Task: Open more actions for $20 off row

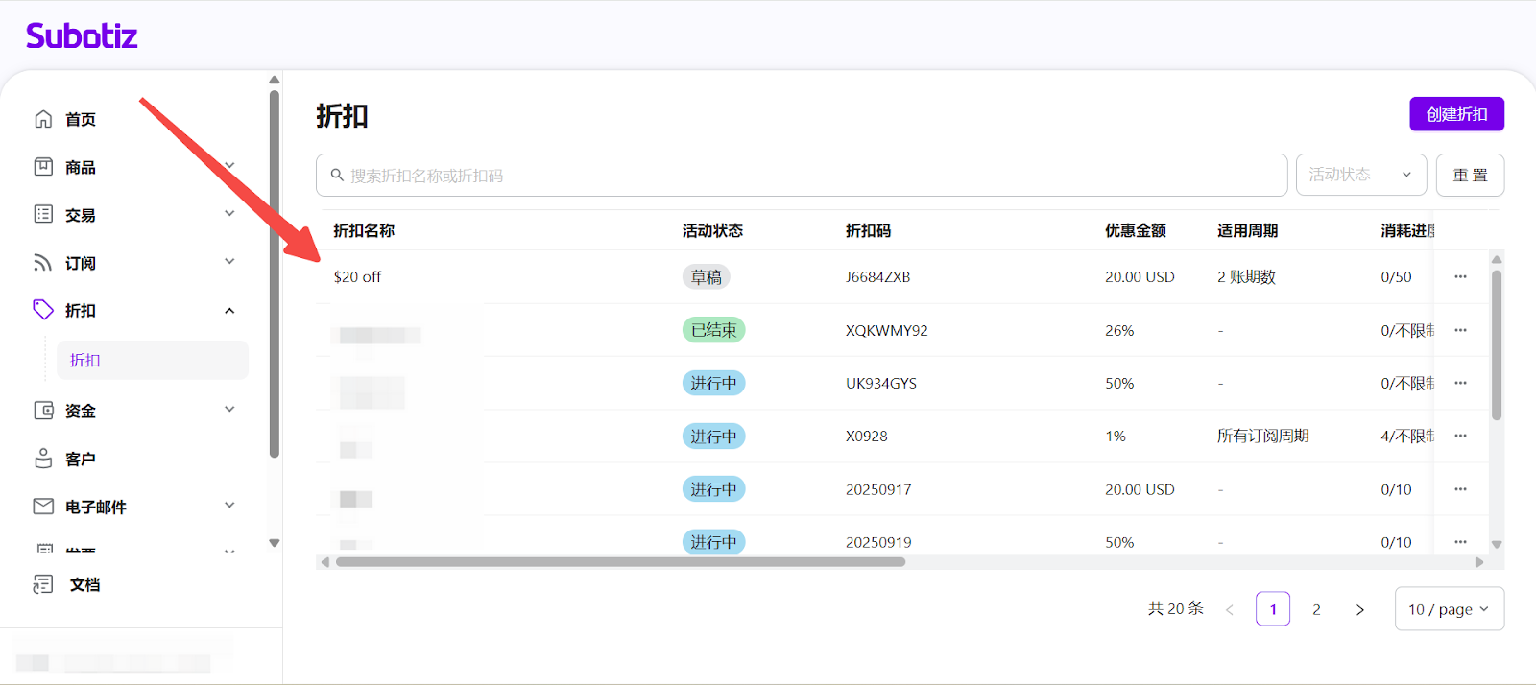Action: tap(1460, 276)
